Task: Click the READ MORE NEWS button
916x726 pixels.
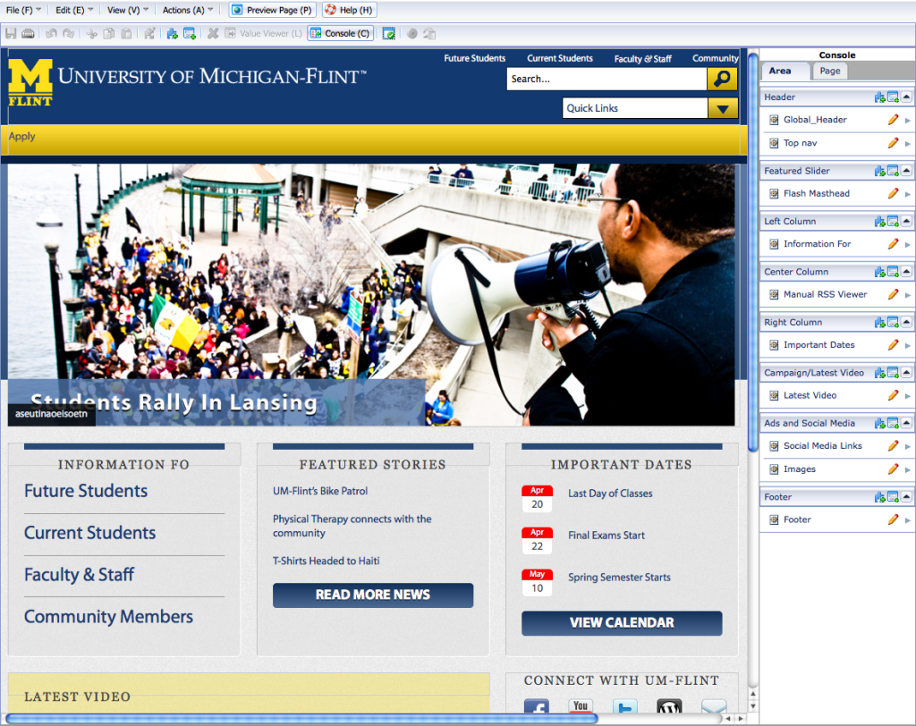Action: point(373,595)
